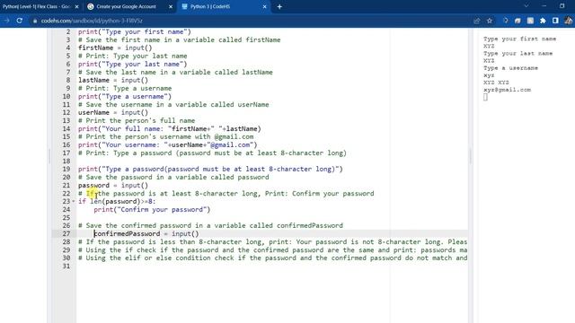Open the Extensions puzzle piece menu
Screen dimensions: 575x323
point(543,21)
